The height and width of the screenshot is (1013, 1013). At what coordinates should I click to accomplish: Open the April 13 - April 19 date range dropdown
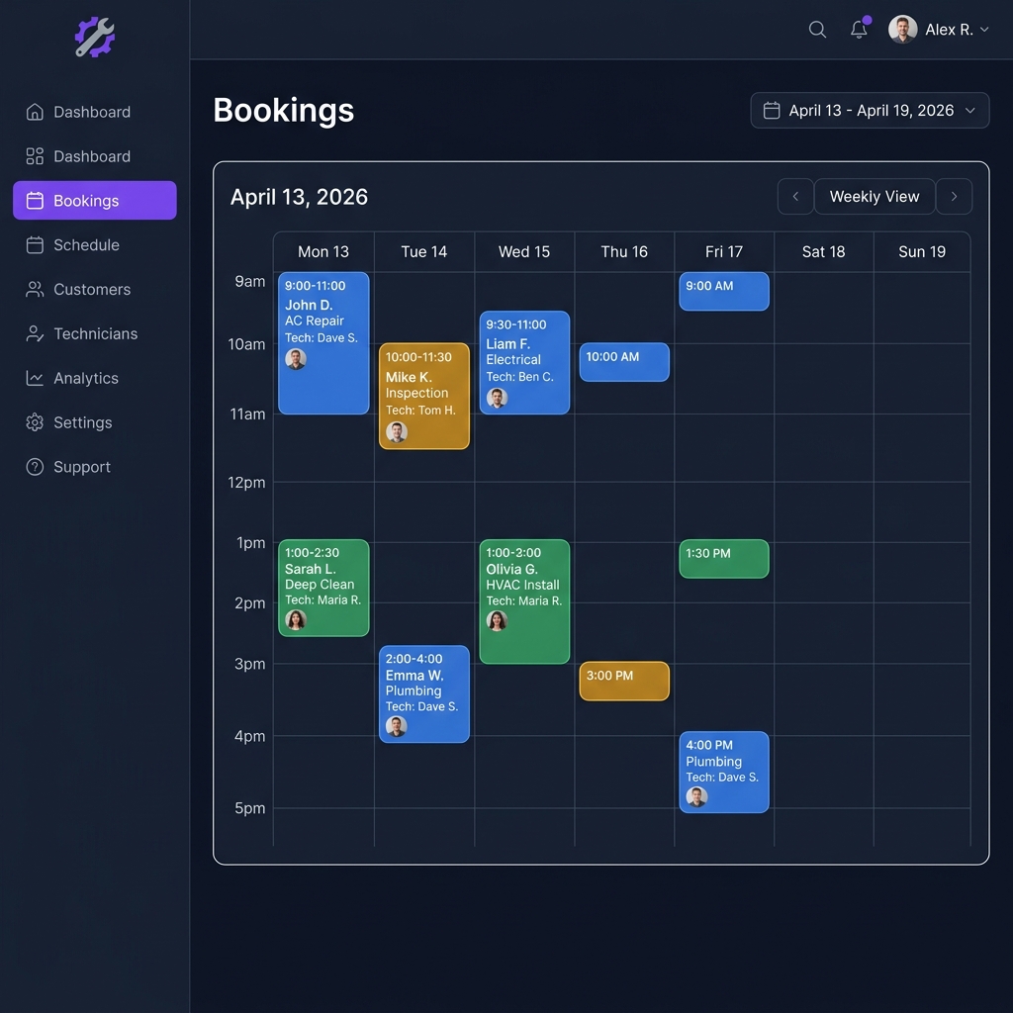coord(870,111)
